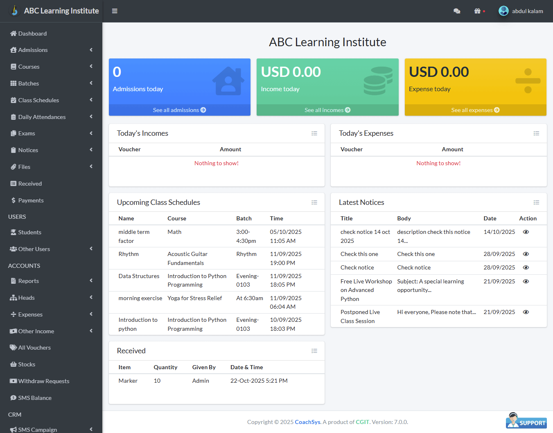The height and width of the screenshot is (433, 553).
Task: Open the CoachSys link in footer
Action: pyautogui.click(x=307, y=422)
